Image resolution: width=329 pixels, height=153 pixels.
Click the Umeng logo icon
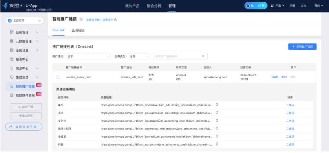coord(5,5)
